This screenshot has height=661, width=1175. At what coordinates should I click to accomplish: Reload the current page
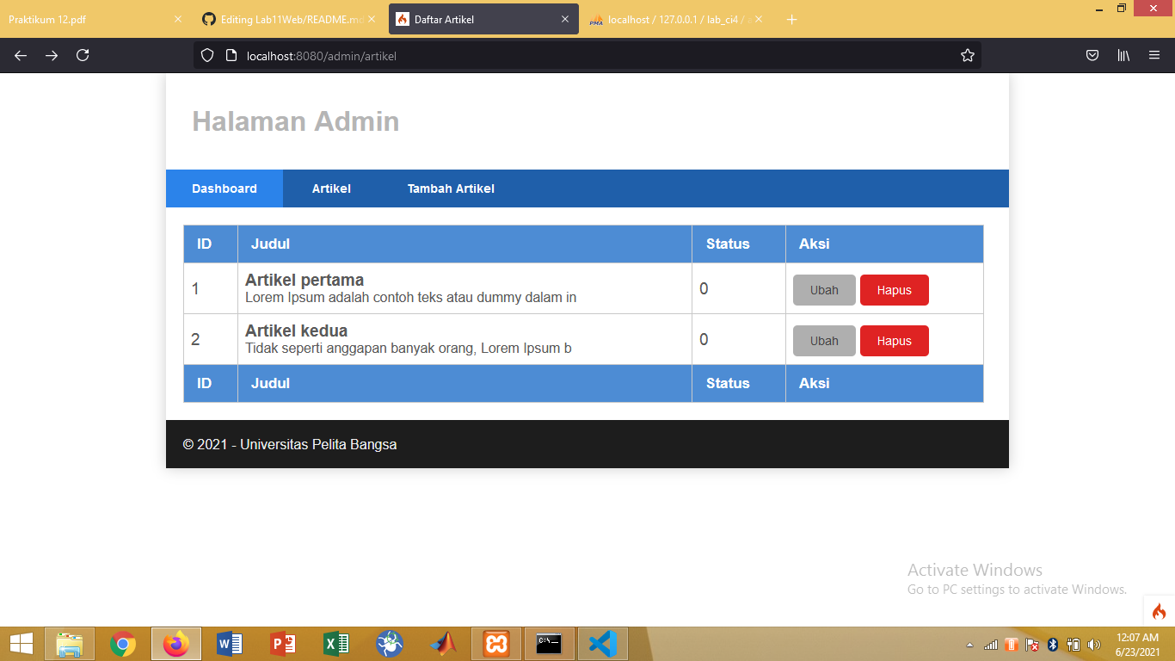coord(82,55)
